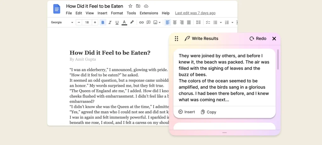Expand the bulleted list options arrow

tap(221, 22)
